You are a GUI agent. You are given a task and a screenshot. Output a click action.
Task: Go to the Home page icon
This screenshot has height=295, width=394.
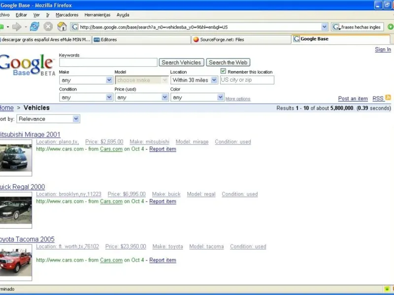(x=62, y=27)
